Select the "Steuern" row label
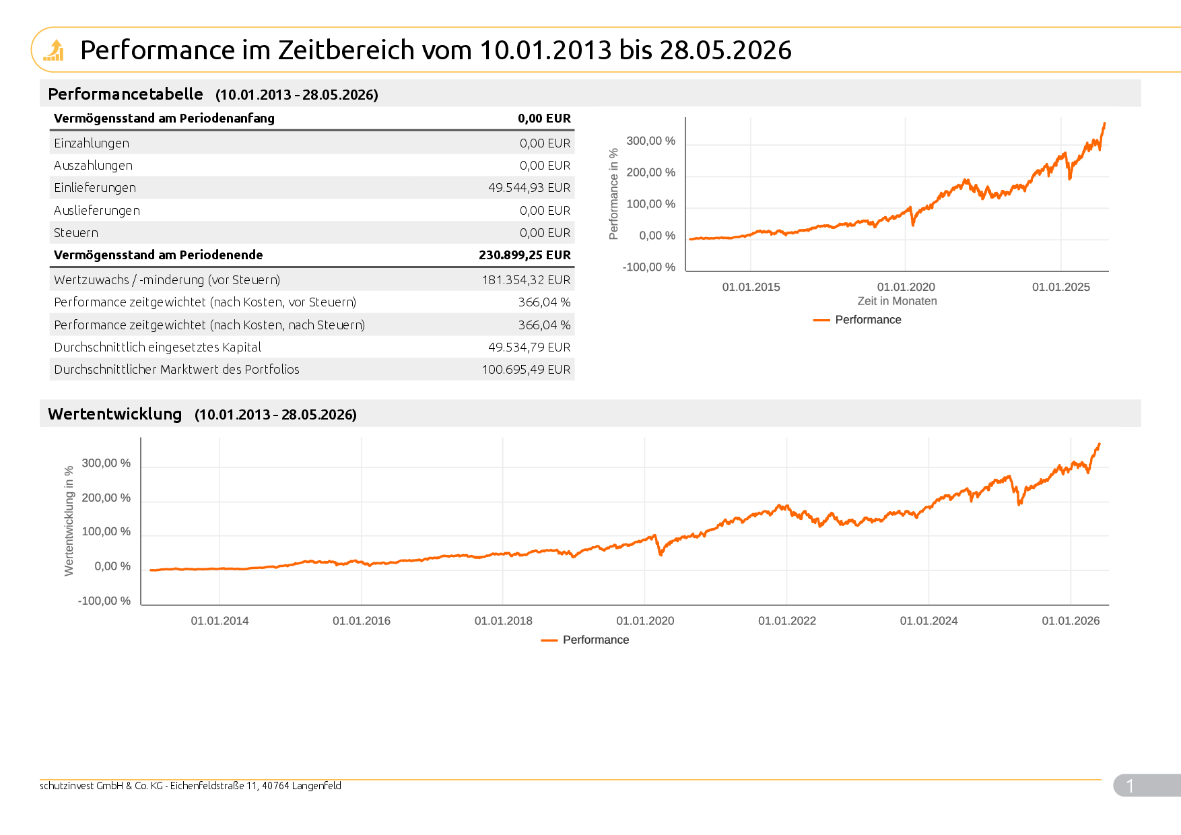This screenshot has width=1181, height=835. point(76,232)
